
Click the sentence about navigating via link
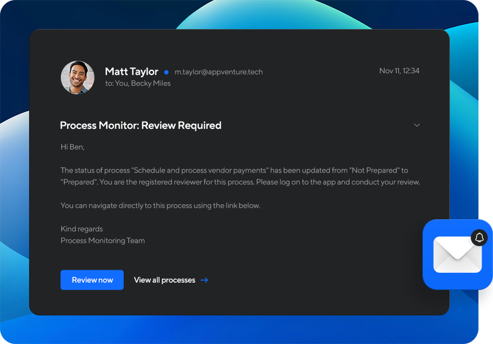160,205
